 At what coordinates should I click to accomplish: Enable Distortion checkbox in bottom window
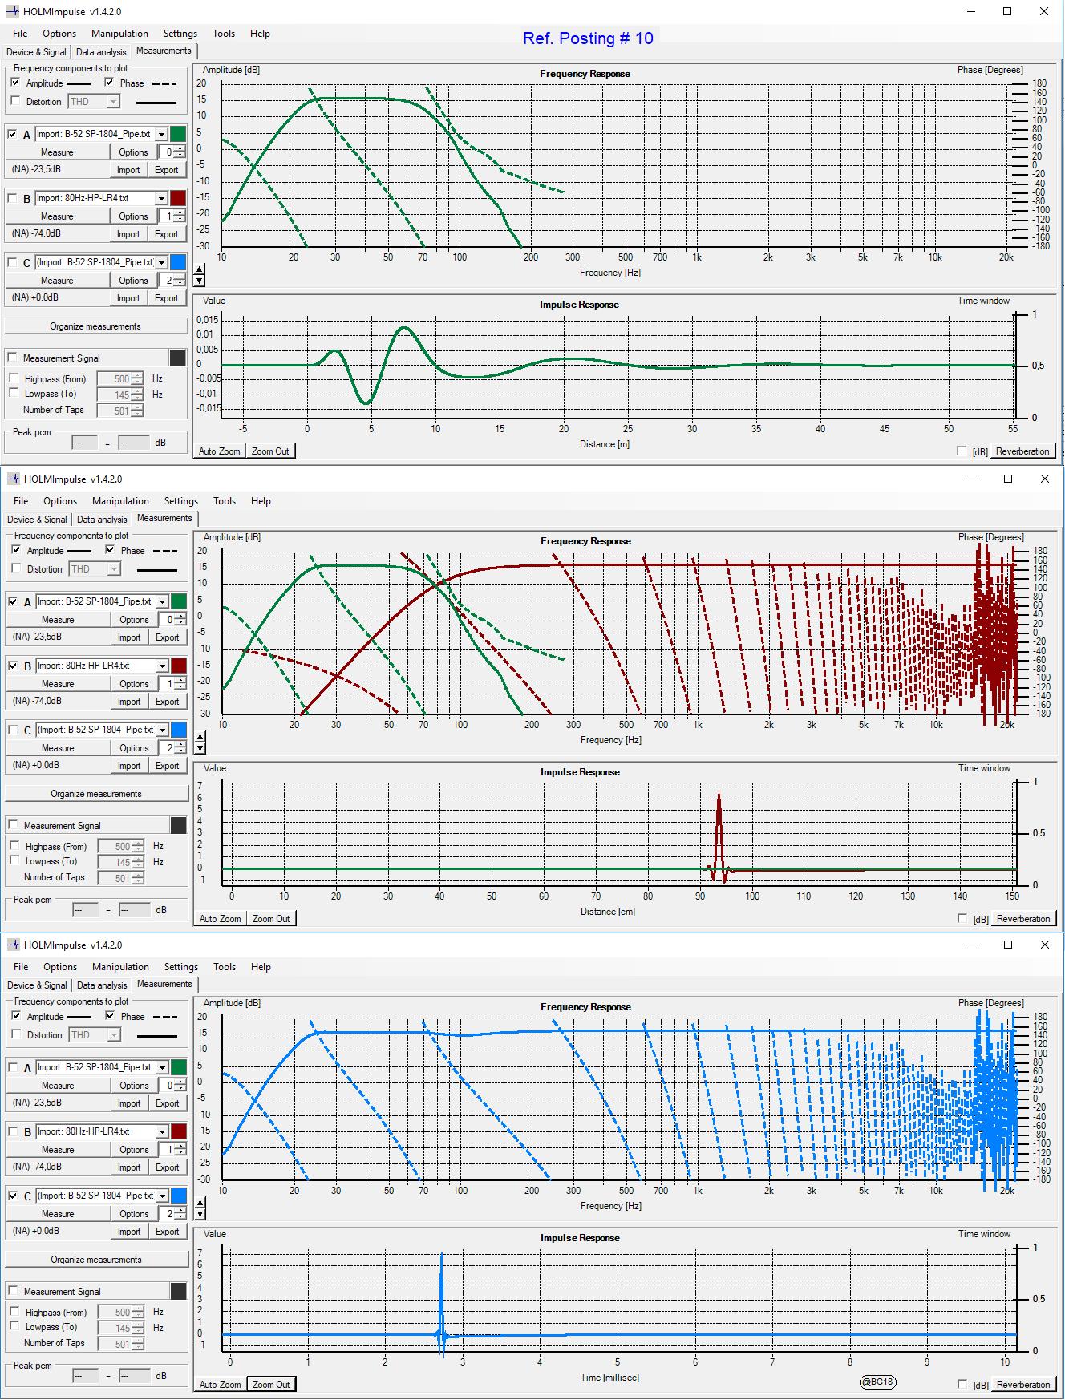click(17, 1034)
